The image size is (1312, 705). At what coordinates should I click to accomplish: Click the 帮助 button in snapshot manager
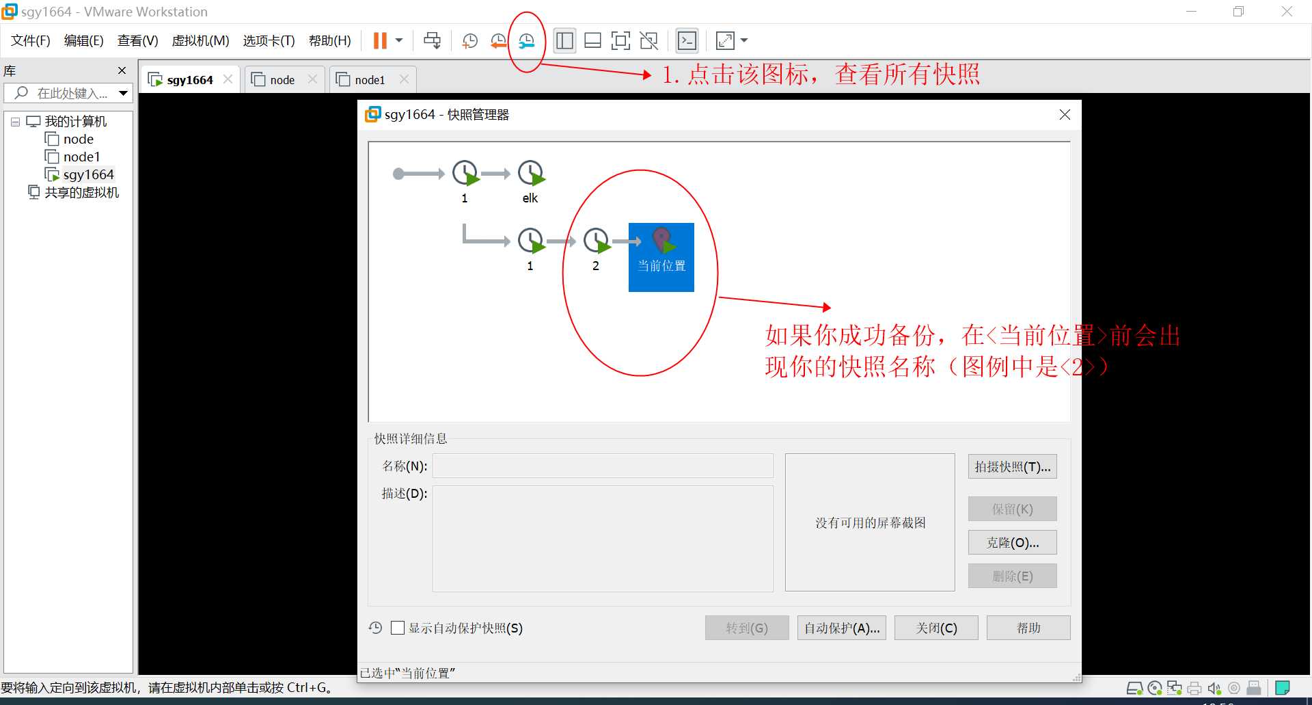coord(1028,628)
